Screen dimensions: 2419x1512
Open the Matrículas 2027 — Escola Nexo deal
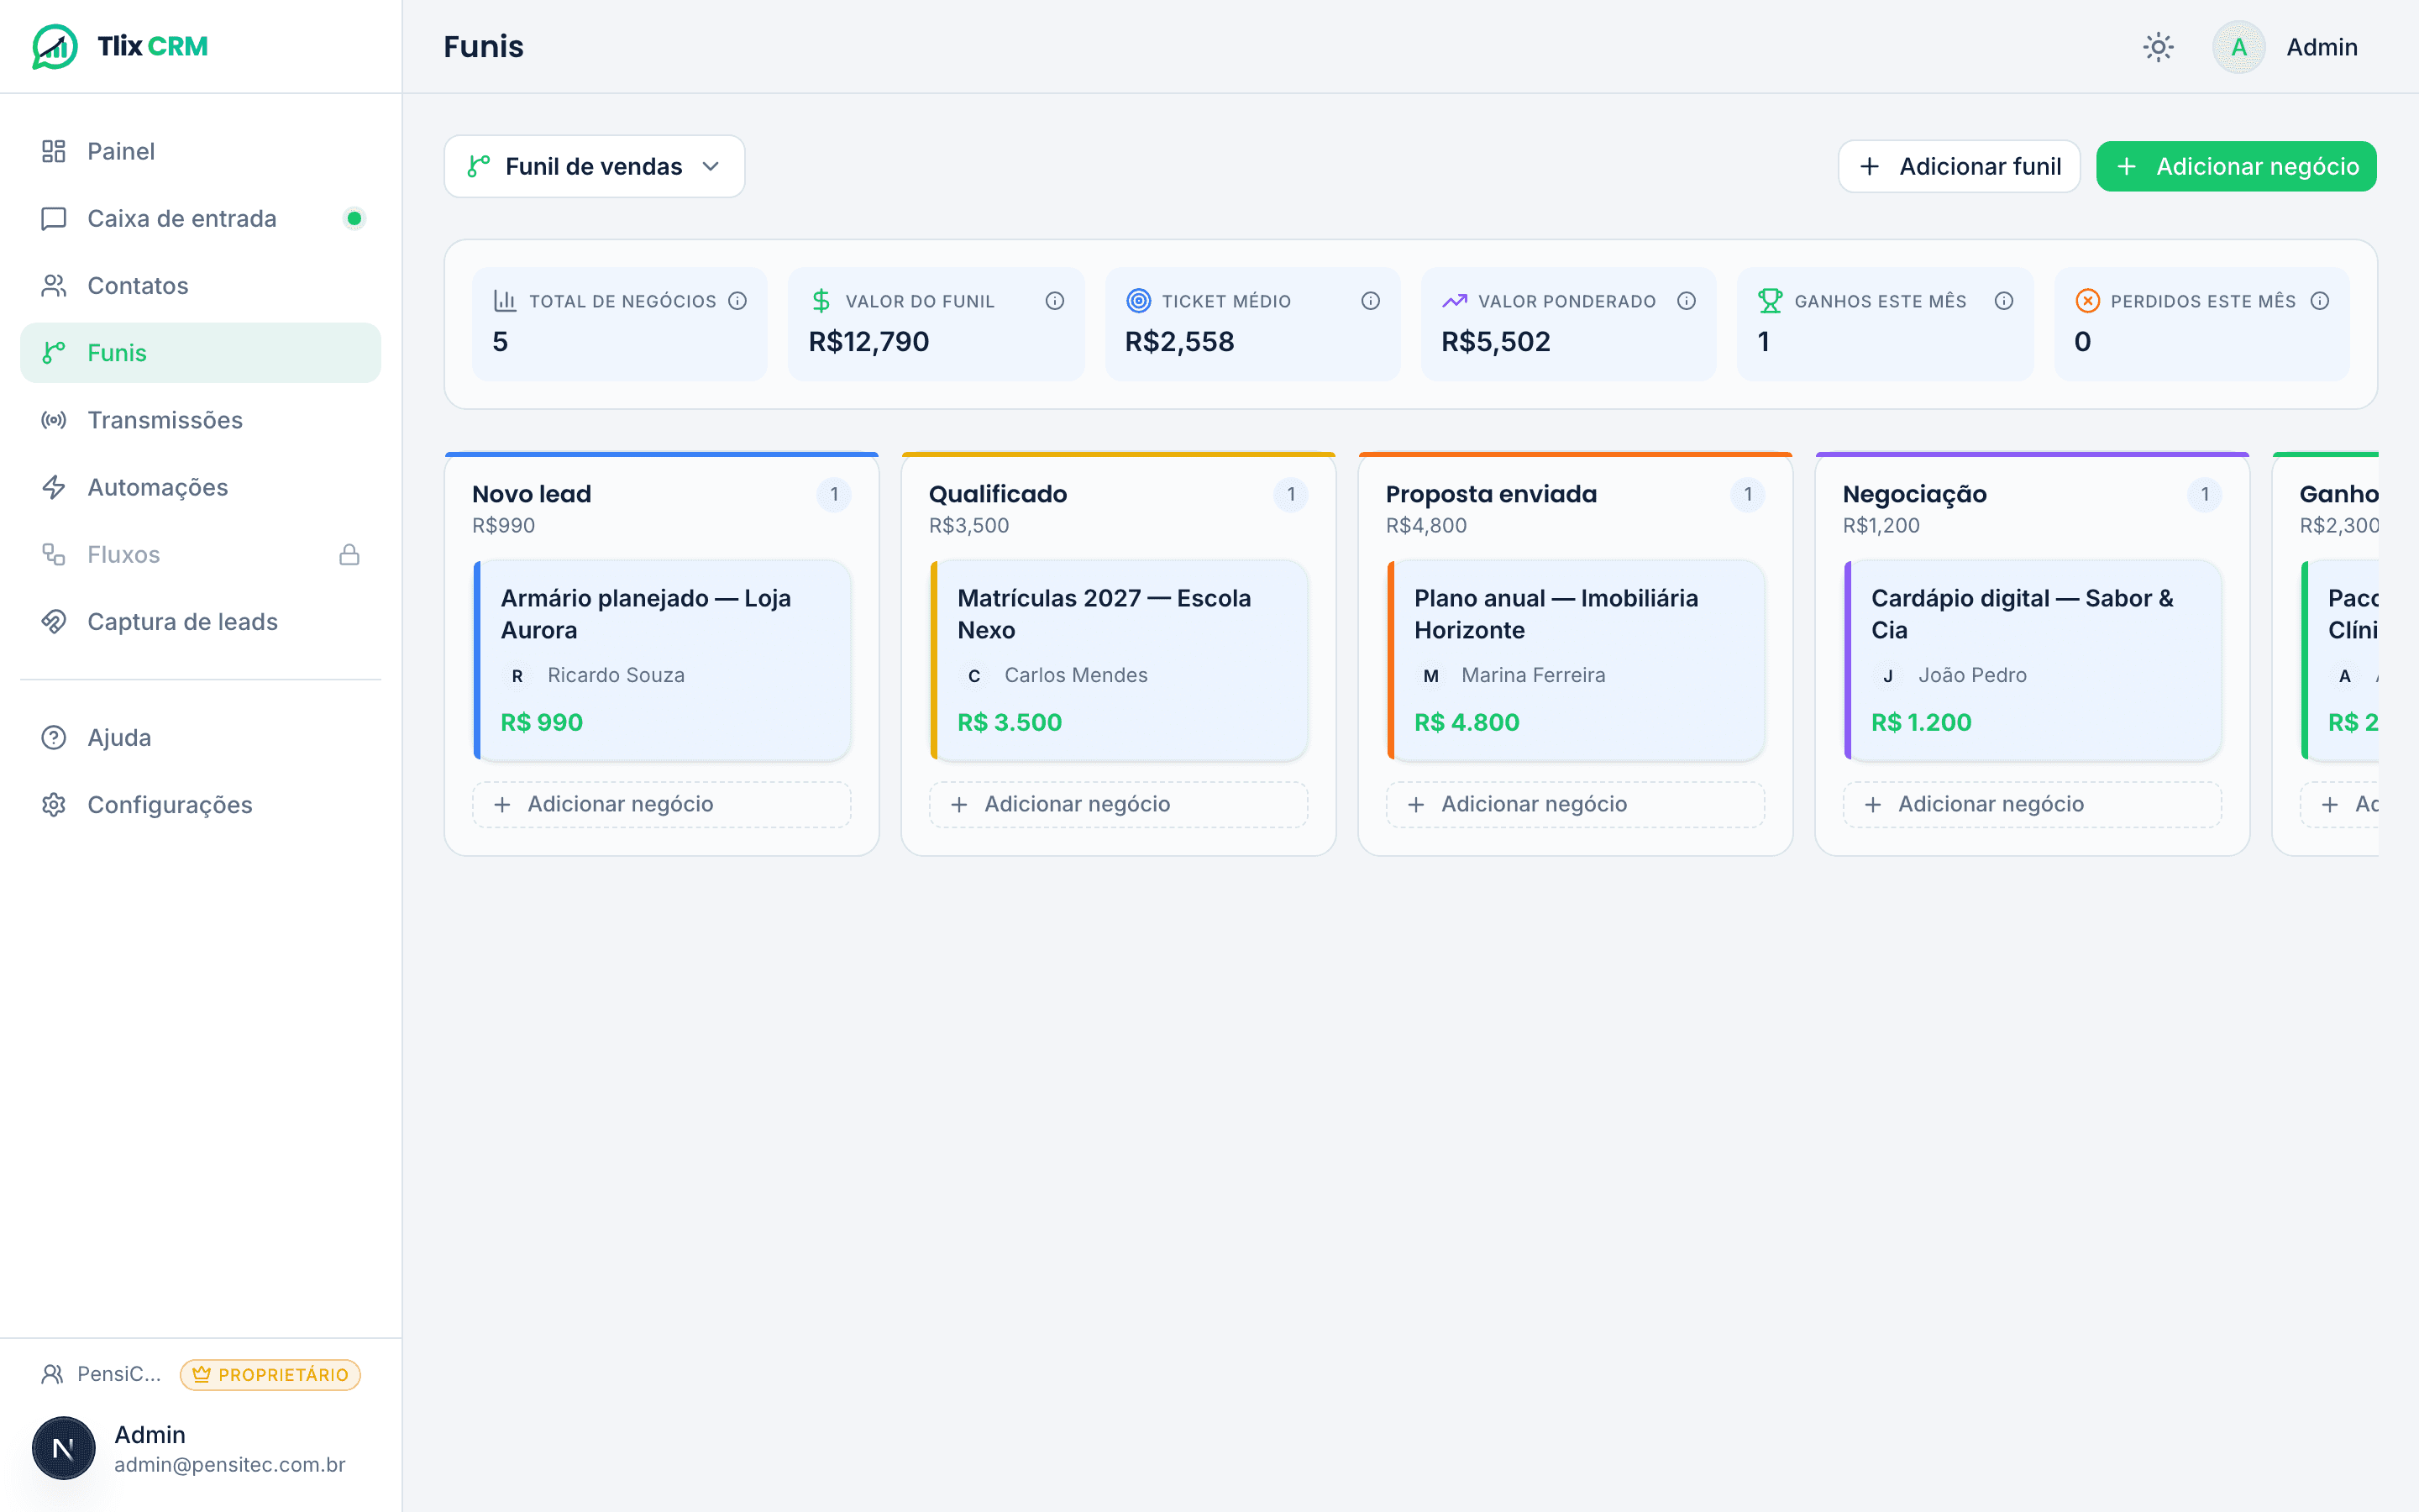(1119, 660)
